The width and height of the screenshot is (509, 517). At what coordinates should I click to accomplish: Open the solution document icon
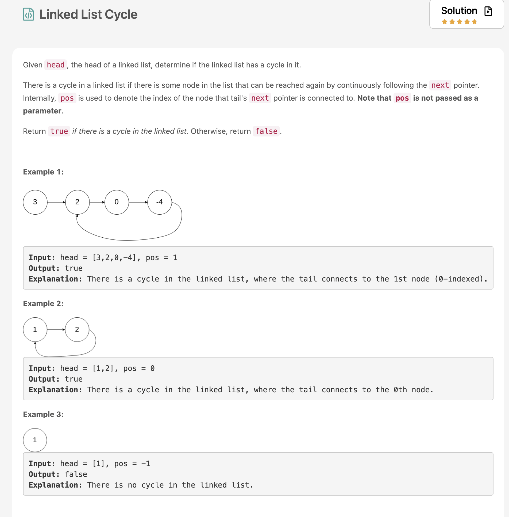click(489, 11)
